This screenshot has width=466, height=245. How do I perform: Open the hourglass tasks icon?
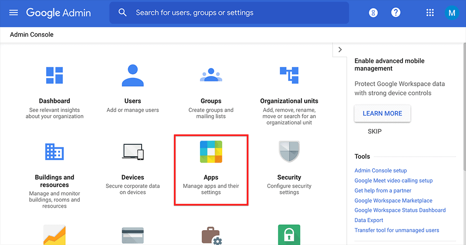tap(373, 13)
